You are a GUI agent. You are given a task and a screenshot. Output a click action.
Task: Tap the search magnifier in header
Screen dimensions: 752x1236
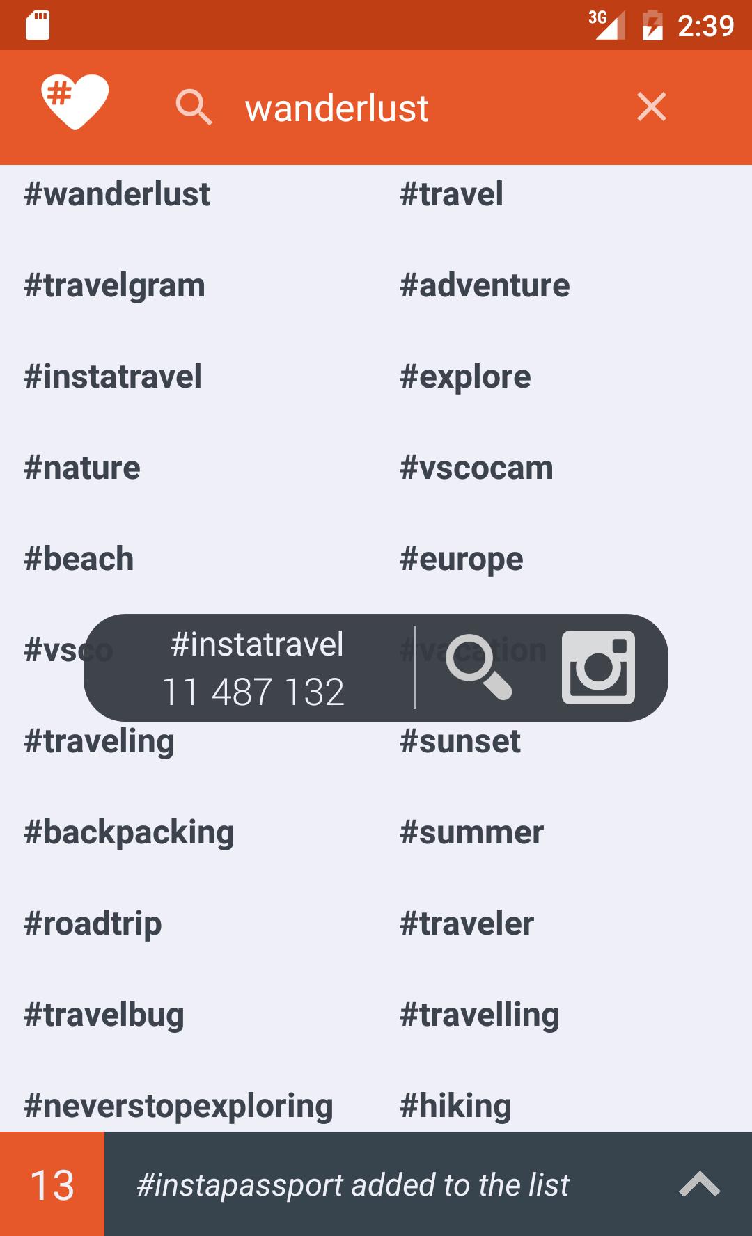tap(194, 107)
